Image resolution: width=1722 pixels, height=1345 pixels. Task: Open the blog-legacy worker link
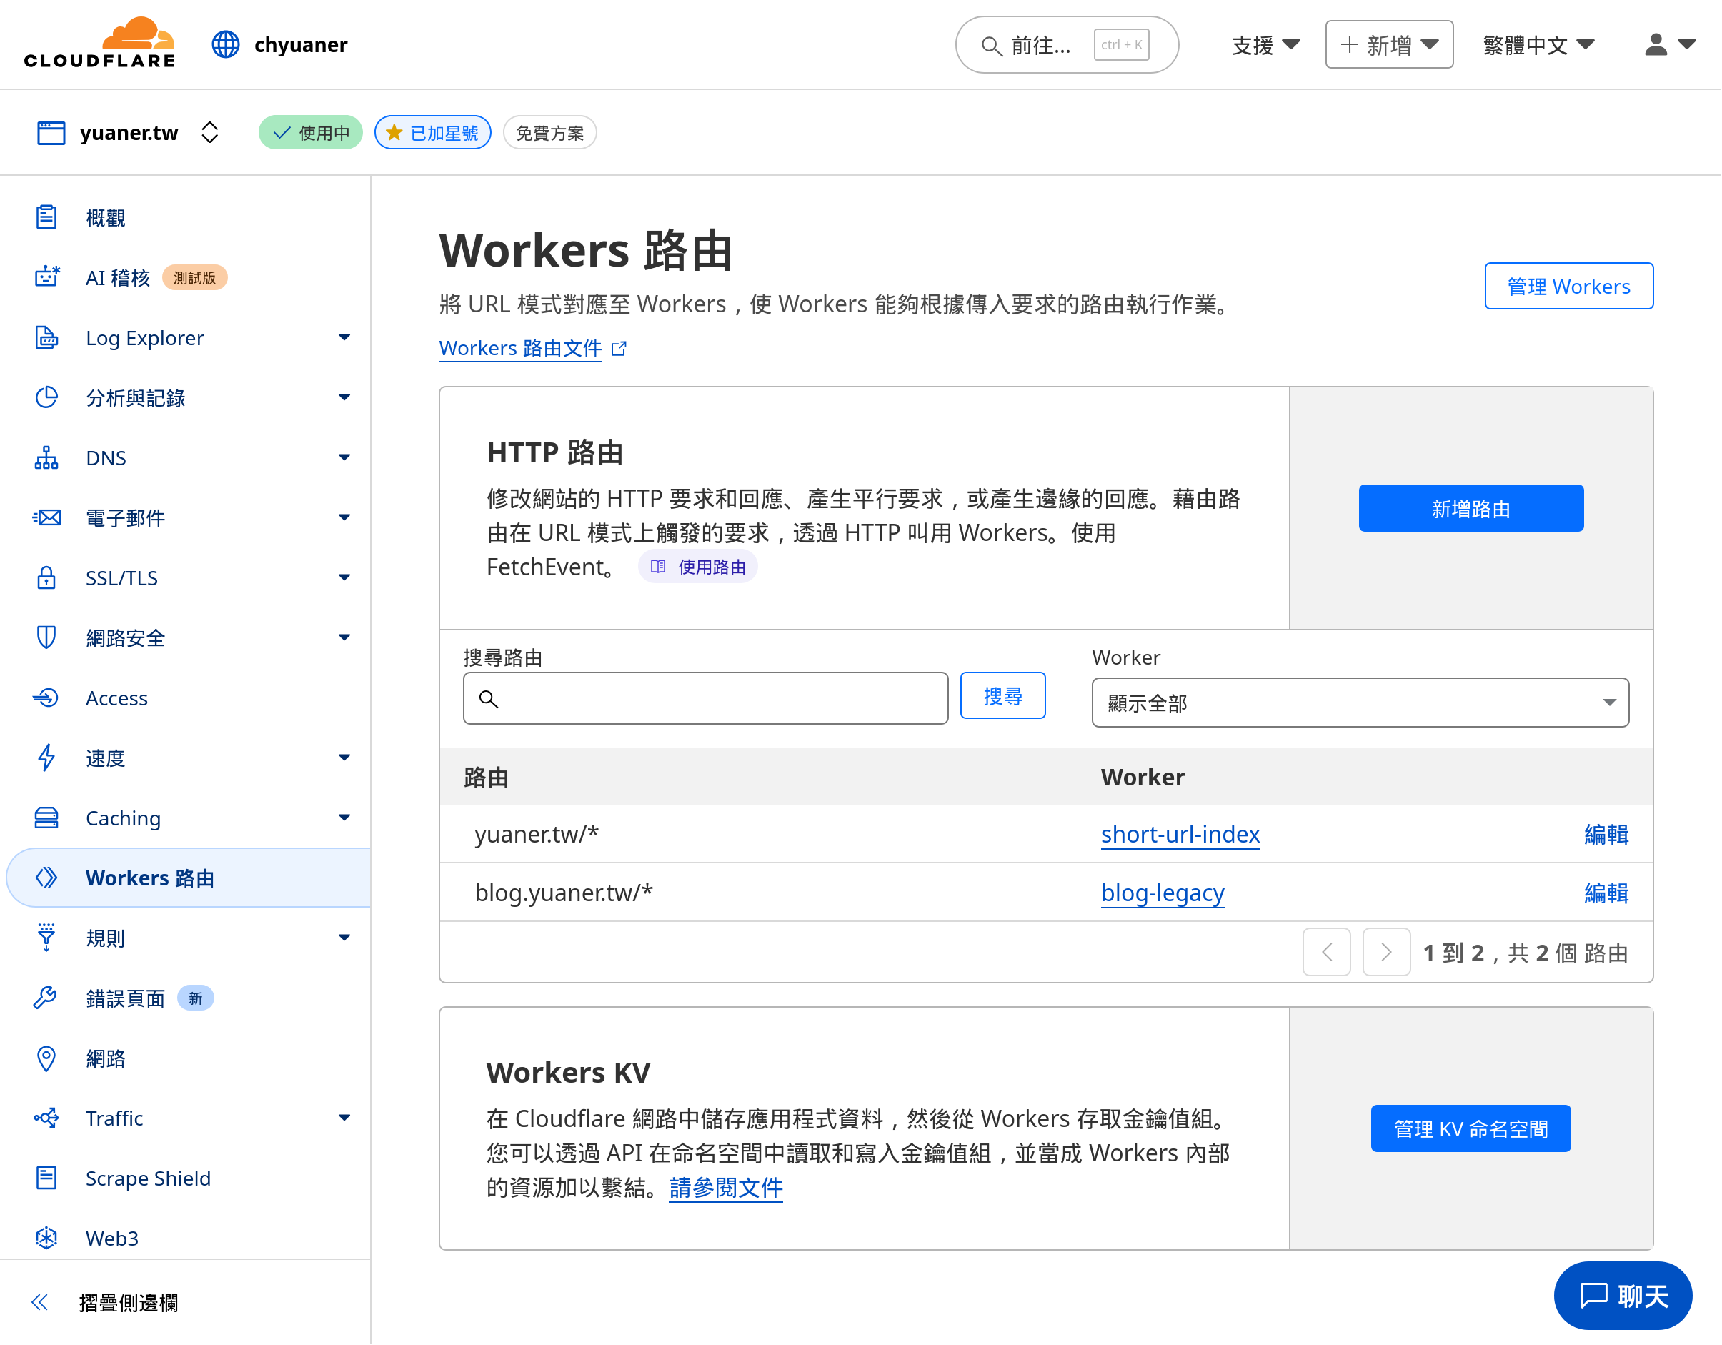(1163, 893)
